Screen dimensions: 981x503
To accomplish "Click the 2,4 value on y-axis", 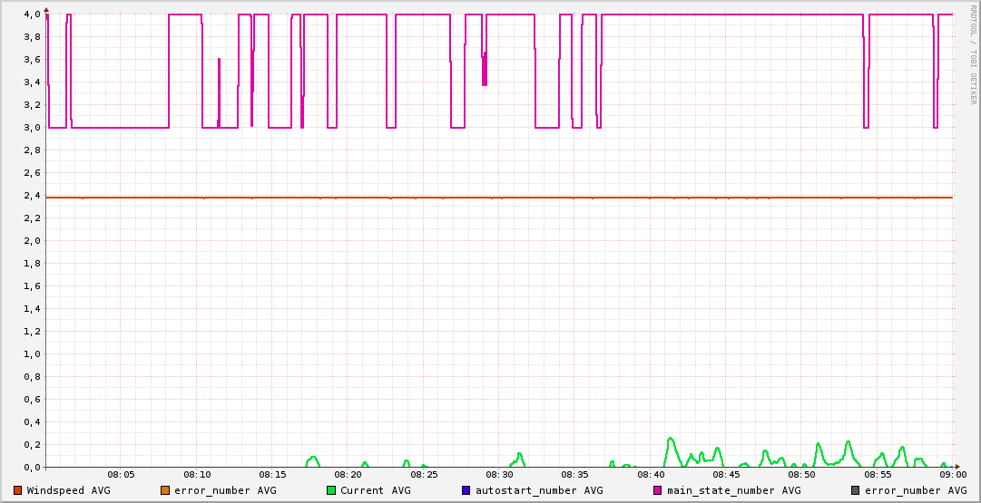I will [33, 196].
